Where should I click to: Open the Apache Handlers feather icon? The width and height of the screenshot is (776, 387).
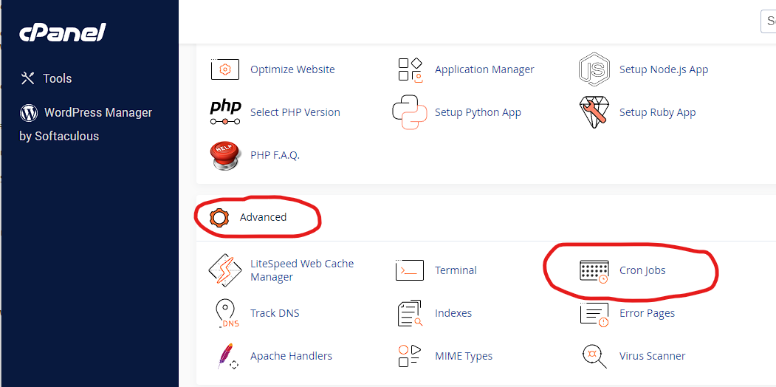pos(227,356)
